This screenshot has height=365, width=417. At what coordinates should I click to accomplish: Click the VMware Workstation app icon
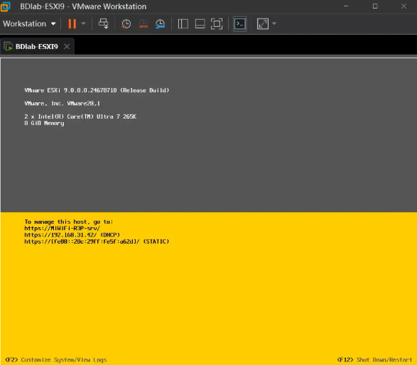tap(5, 6)
